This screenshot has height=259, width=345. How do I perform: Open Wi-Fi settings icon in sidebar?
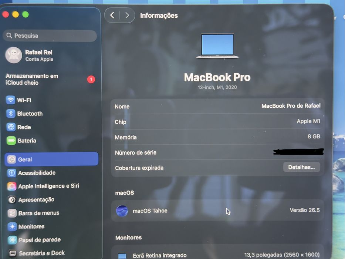[x=11, y=100]
